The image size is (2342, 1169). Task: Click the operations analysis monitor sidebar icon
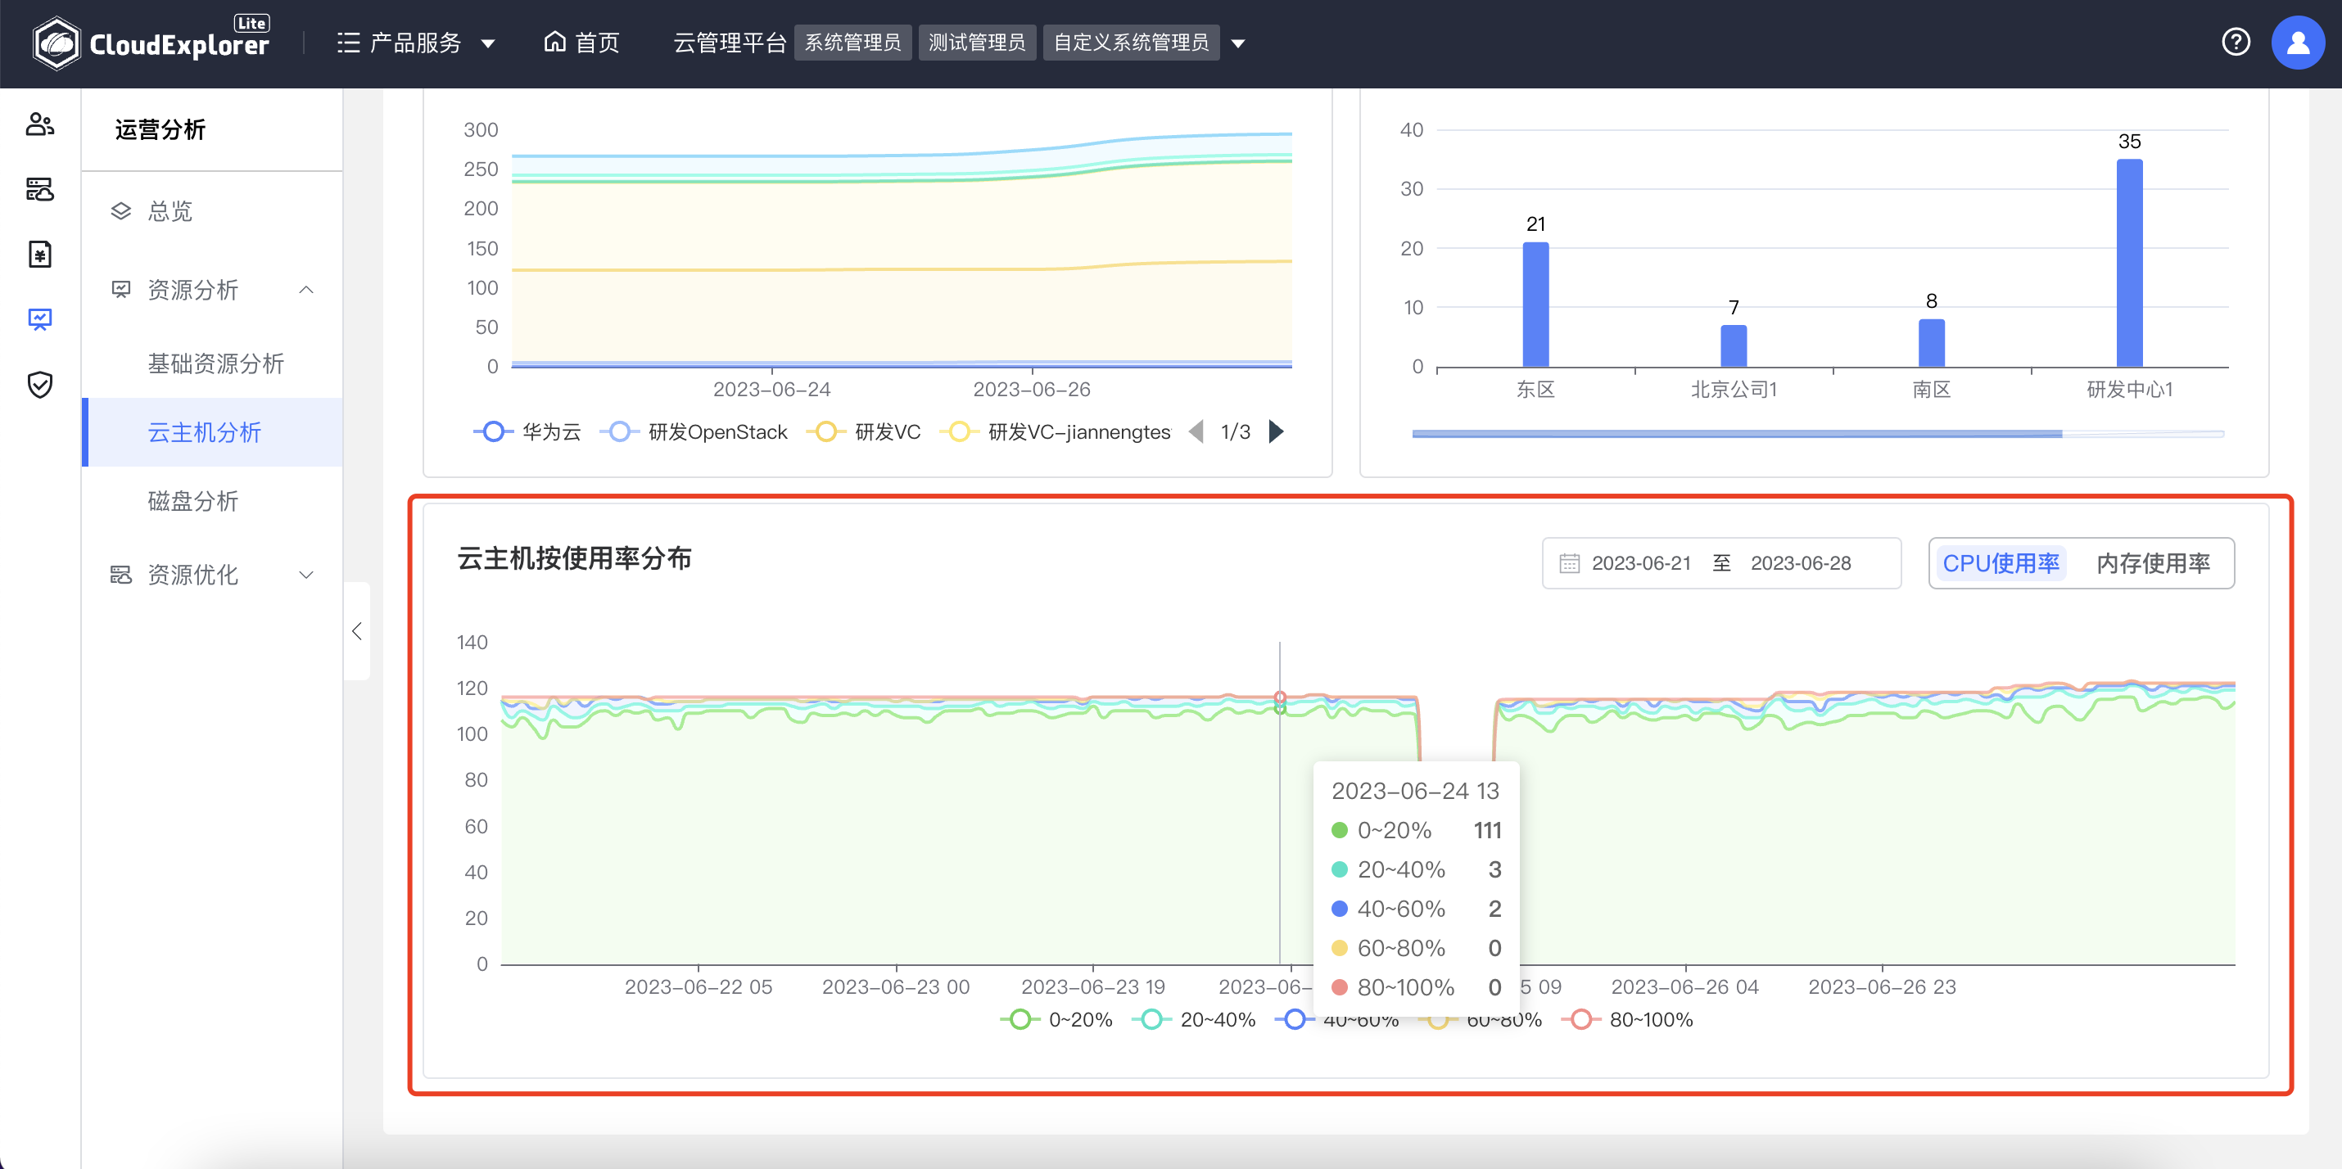[40, 319]
